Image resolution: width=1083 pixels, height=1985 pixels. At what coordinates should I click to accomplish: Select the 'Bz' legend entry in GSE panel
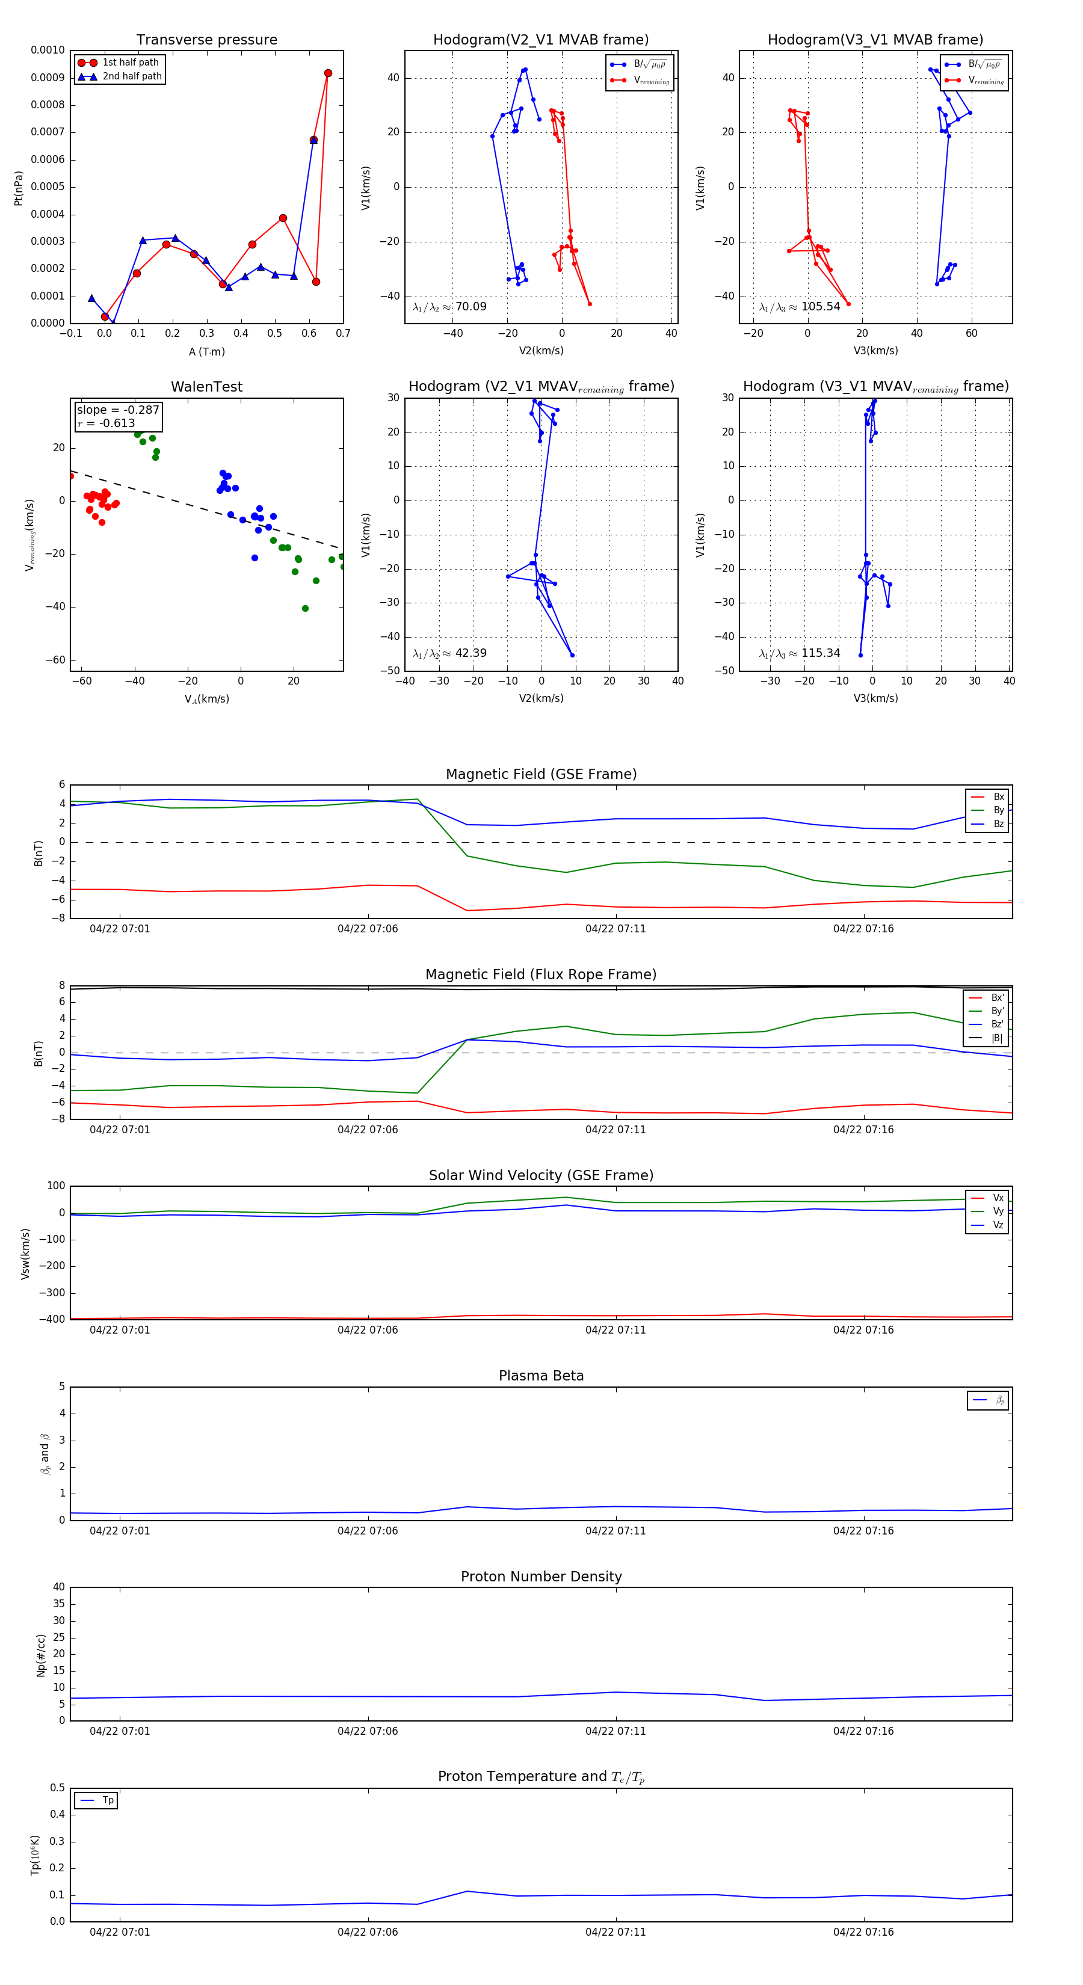point(987,825)
